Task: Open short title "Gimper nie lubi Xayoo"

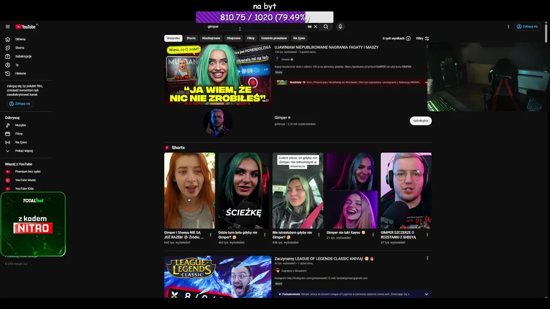Action: pyautogui.click(x=346, y=233)
